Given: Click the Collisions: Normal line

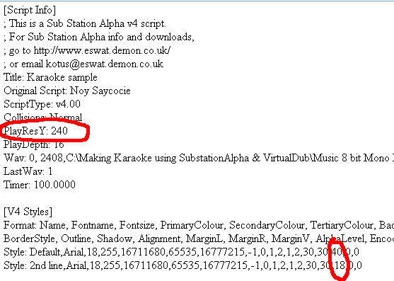Looking at the screenshot, I should (42, 117).
